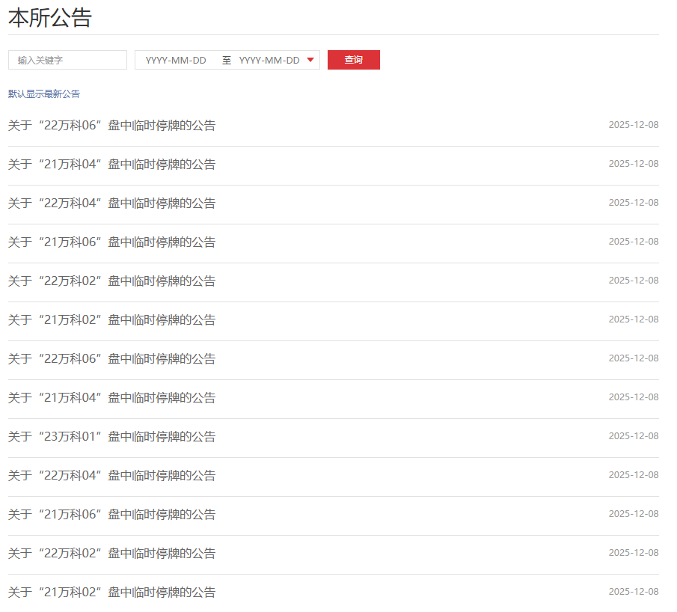
Task: Open the second "22万科02" suspension announcement
Action: (111, 554)
